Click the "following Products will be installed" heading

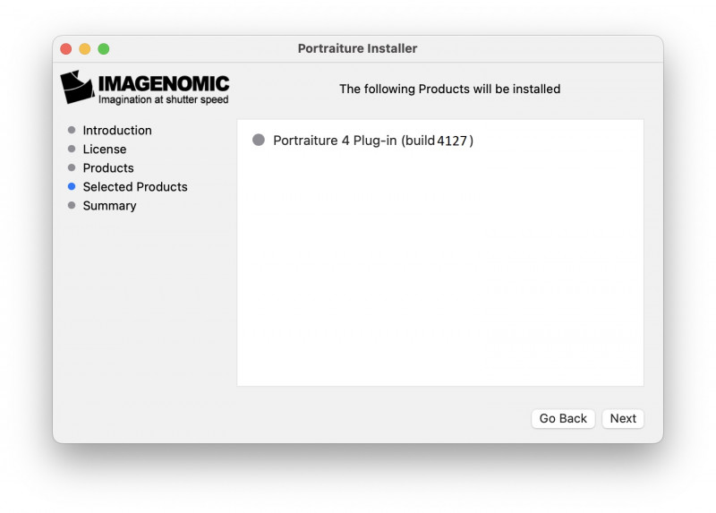[x=449, y=89]
